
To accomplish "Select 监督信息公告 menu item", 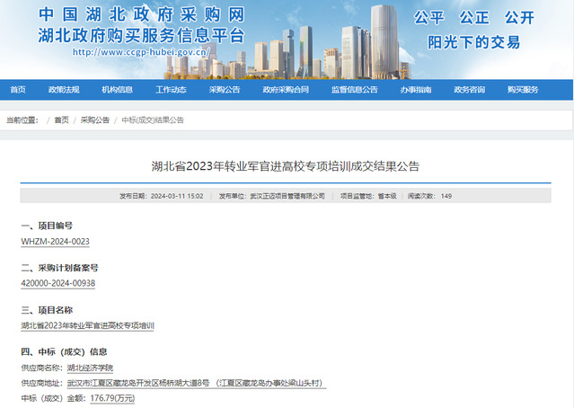I will (x=354, y=90).
